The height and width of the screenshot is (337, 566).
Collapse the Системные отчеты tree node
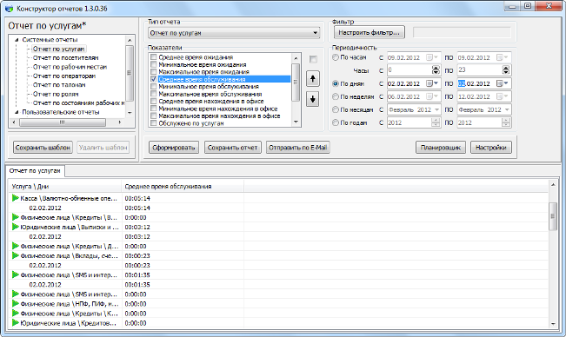[x=17, y=40]
